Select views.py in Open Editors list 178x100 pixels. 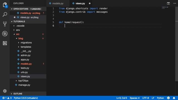pyautogui.click(x=28, y=17)
